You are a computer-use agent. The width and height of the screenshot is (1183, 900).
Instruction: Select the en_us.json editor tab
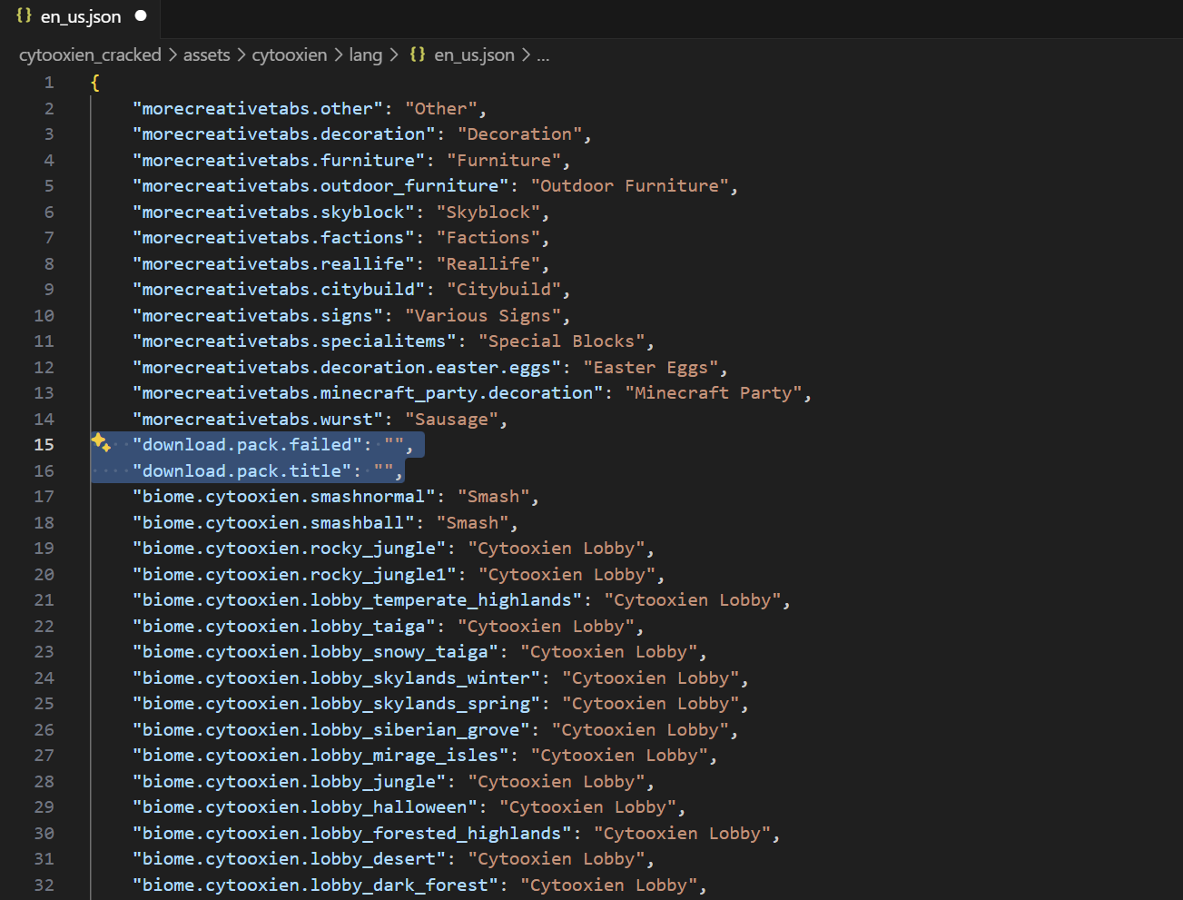[x=81, y=17]
